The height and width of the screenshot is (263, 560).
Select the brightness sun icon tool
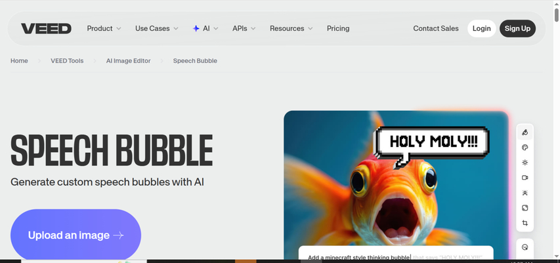525,163
